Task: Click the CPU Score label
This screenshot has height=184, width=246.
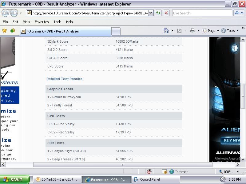Action: pos(55,66)
